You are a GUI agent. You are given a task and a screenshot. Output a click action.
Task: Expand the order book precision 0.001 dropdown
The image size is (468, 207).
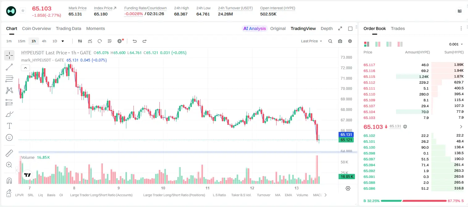(x=456, y=44)
